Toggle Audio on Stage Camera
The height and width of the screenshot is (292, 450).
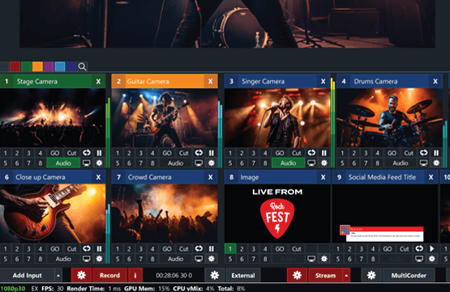tap(63, 163)
